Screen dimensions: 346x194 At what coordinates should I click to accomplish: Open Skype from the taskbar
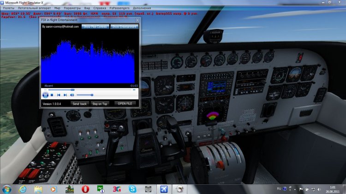[132, 189]
